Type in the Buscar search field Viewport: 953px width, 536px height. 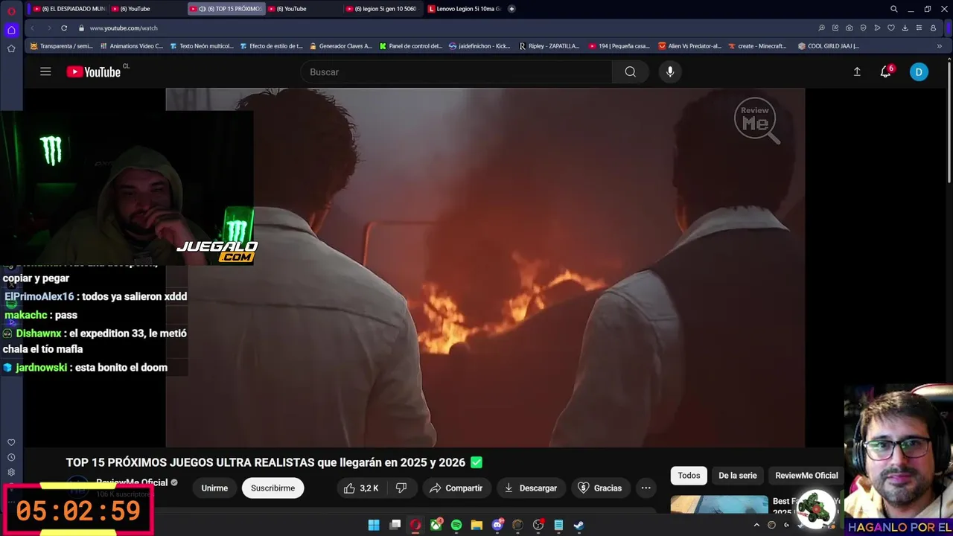[x=457, y=71]
